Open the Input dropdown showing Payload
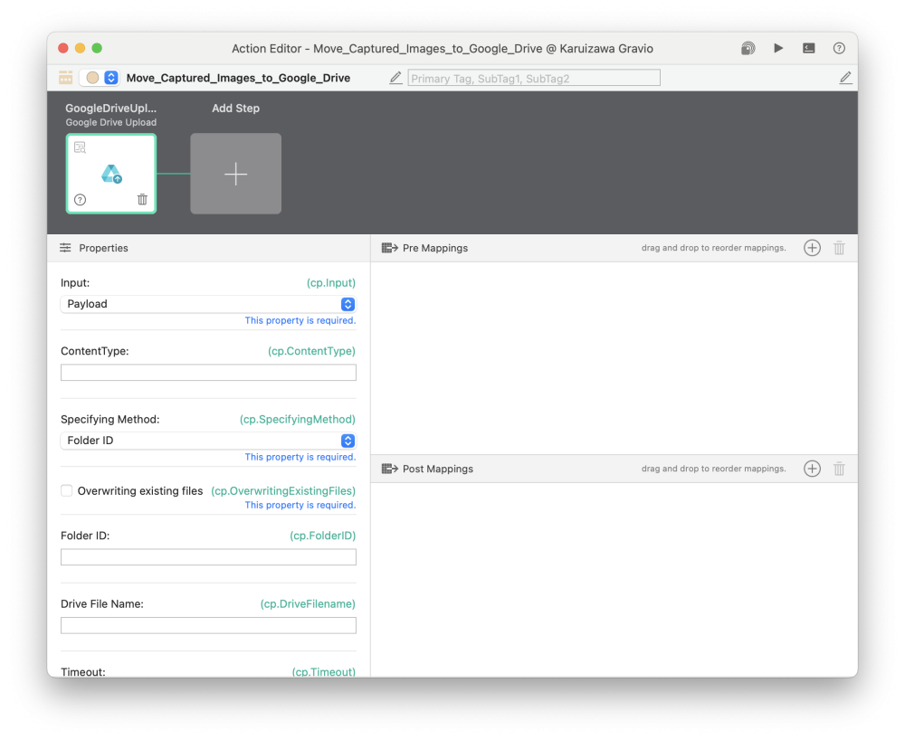 [x=208, y=303]
